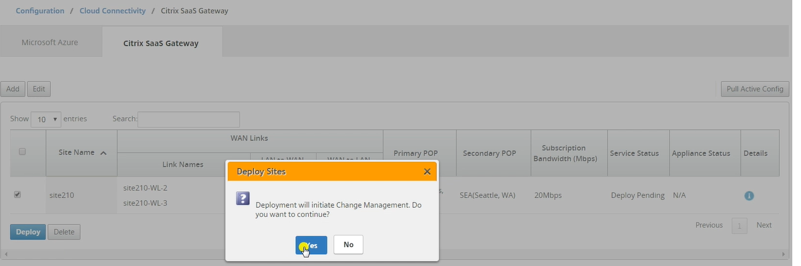The height and width of the screenshot is (266, 801).
Task: Click the Delete button
Action: (x=64, y=232)
